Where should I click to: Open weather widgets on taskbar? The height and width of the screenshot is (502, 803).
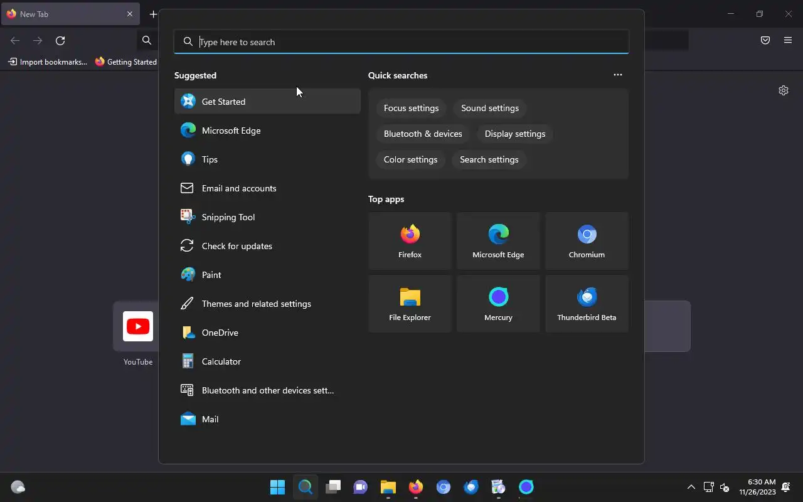pyautogui.click(x=18, y=487)
